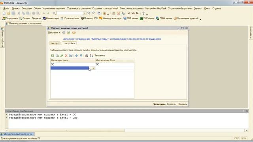The width and height of the screenshot is (253, 142).
Task: Click the M- memory subtract button
Action: (138, 13)
